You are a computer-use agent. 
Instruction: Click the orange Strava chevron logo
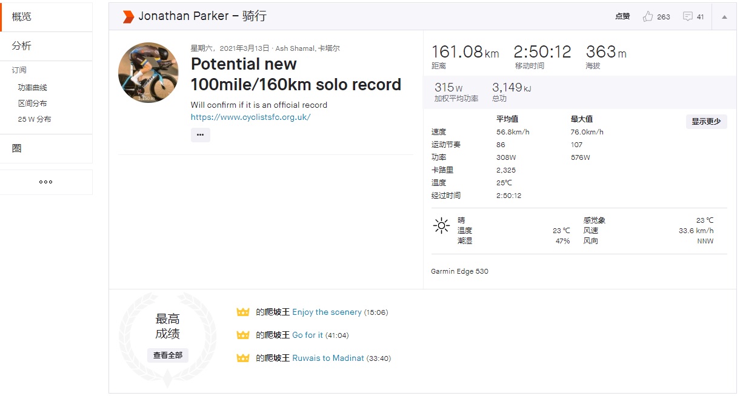(128, 17)
